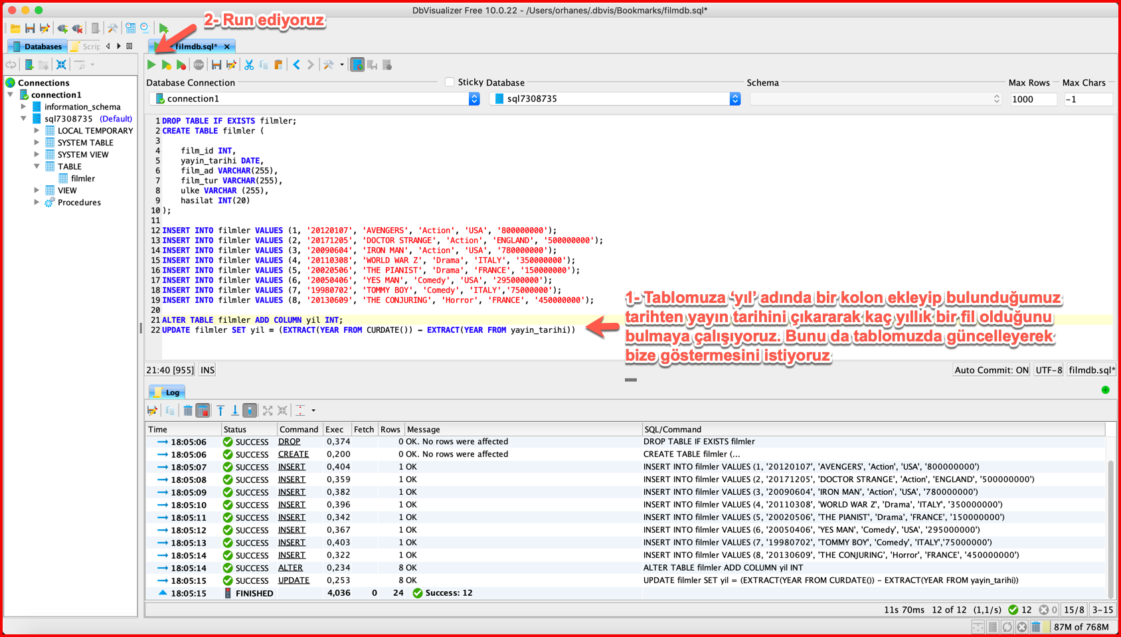
Task: Export the log with save-pencil icon
Action: click(153, 410)
